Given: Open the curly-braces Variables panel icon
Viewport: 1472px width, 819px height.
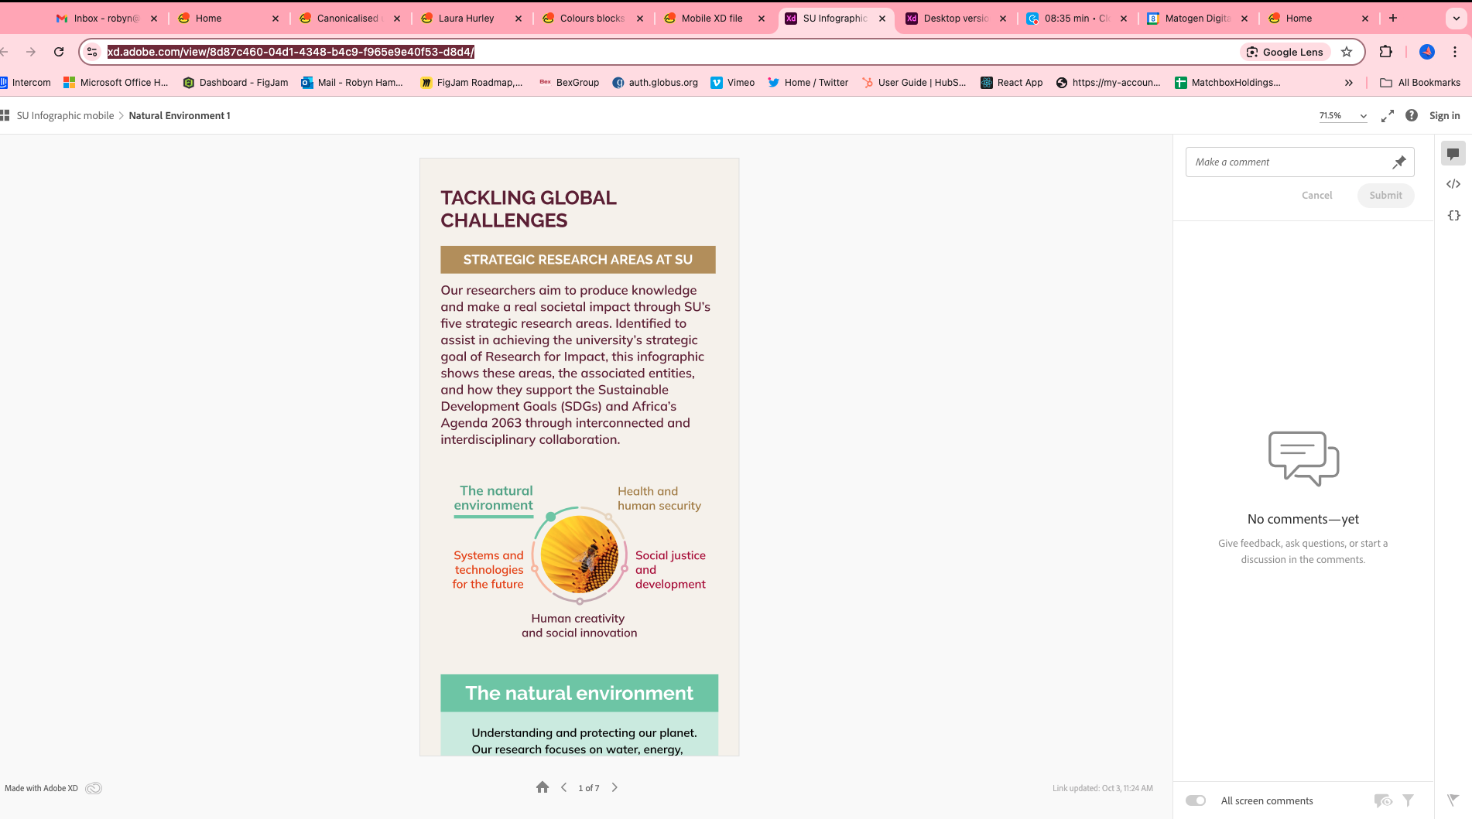Looking at the screenshot, I should (1453, 216).
